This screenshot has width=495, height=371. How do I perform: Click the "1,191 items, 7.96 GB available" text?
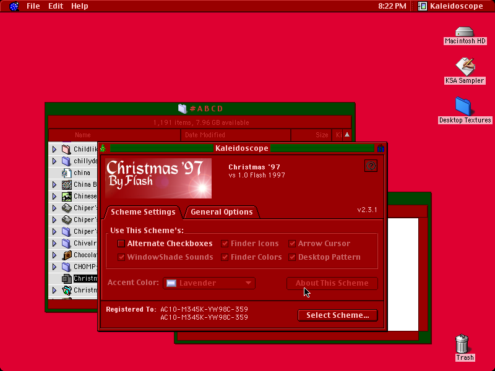click(x=201, y=122)
